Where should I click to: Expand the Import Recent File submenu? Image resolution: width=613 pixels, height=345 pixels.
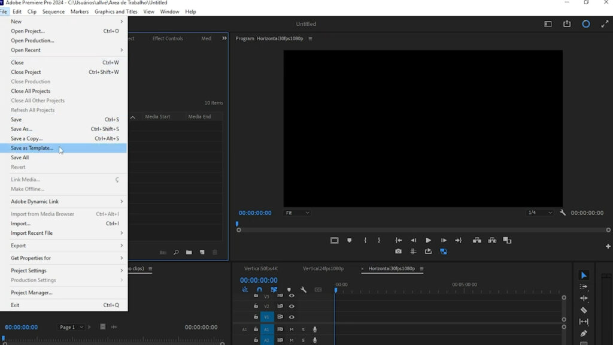pyautogui.click(x=63, y=233)
